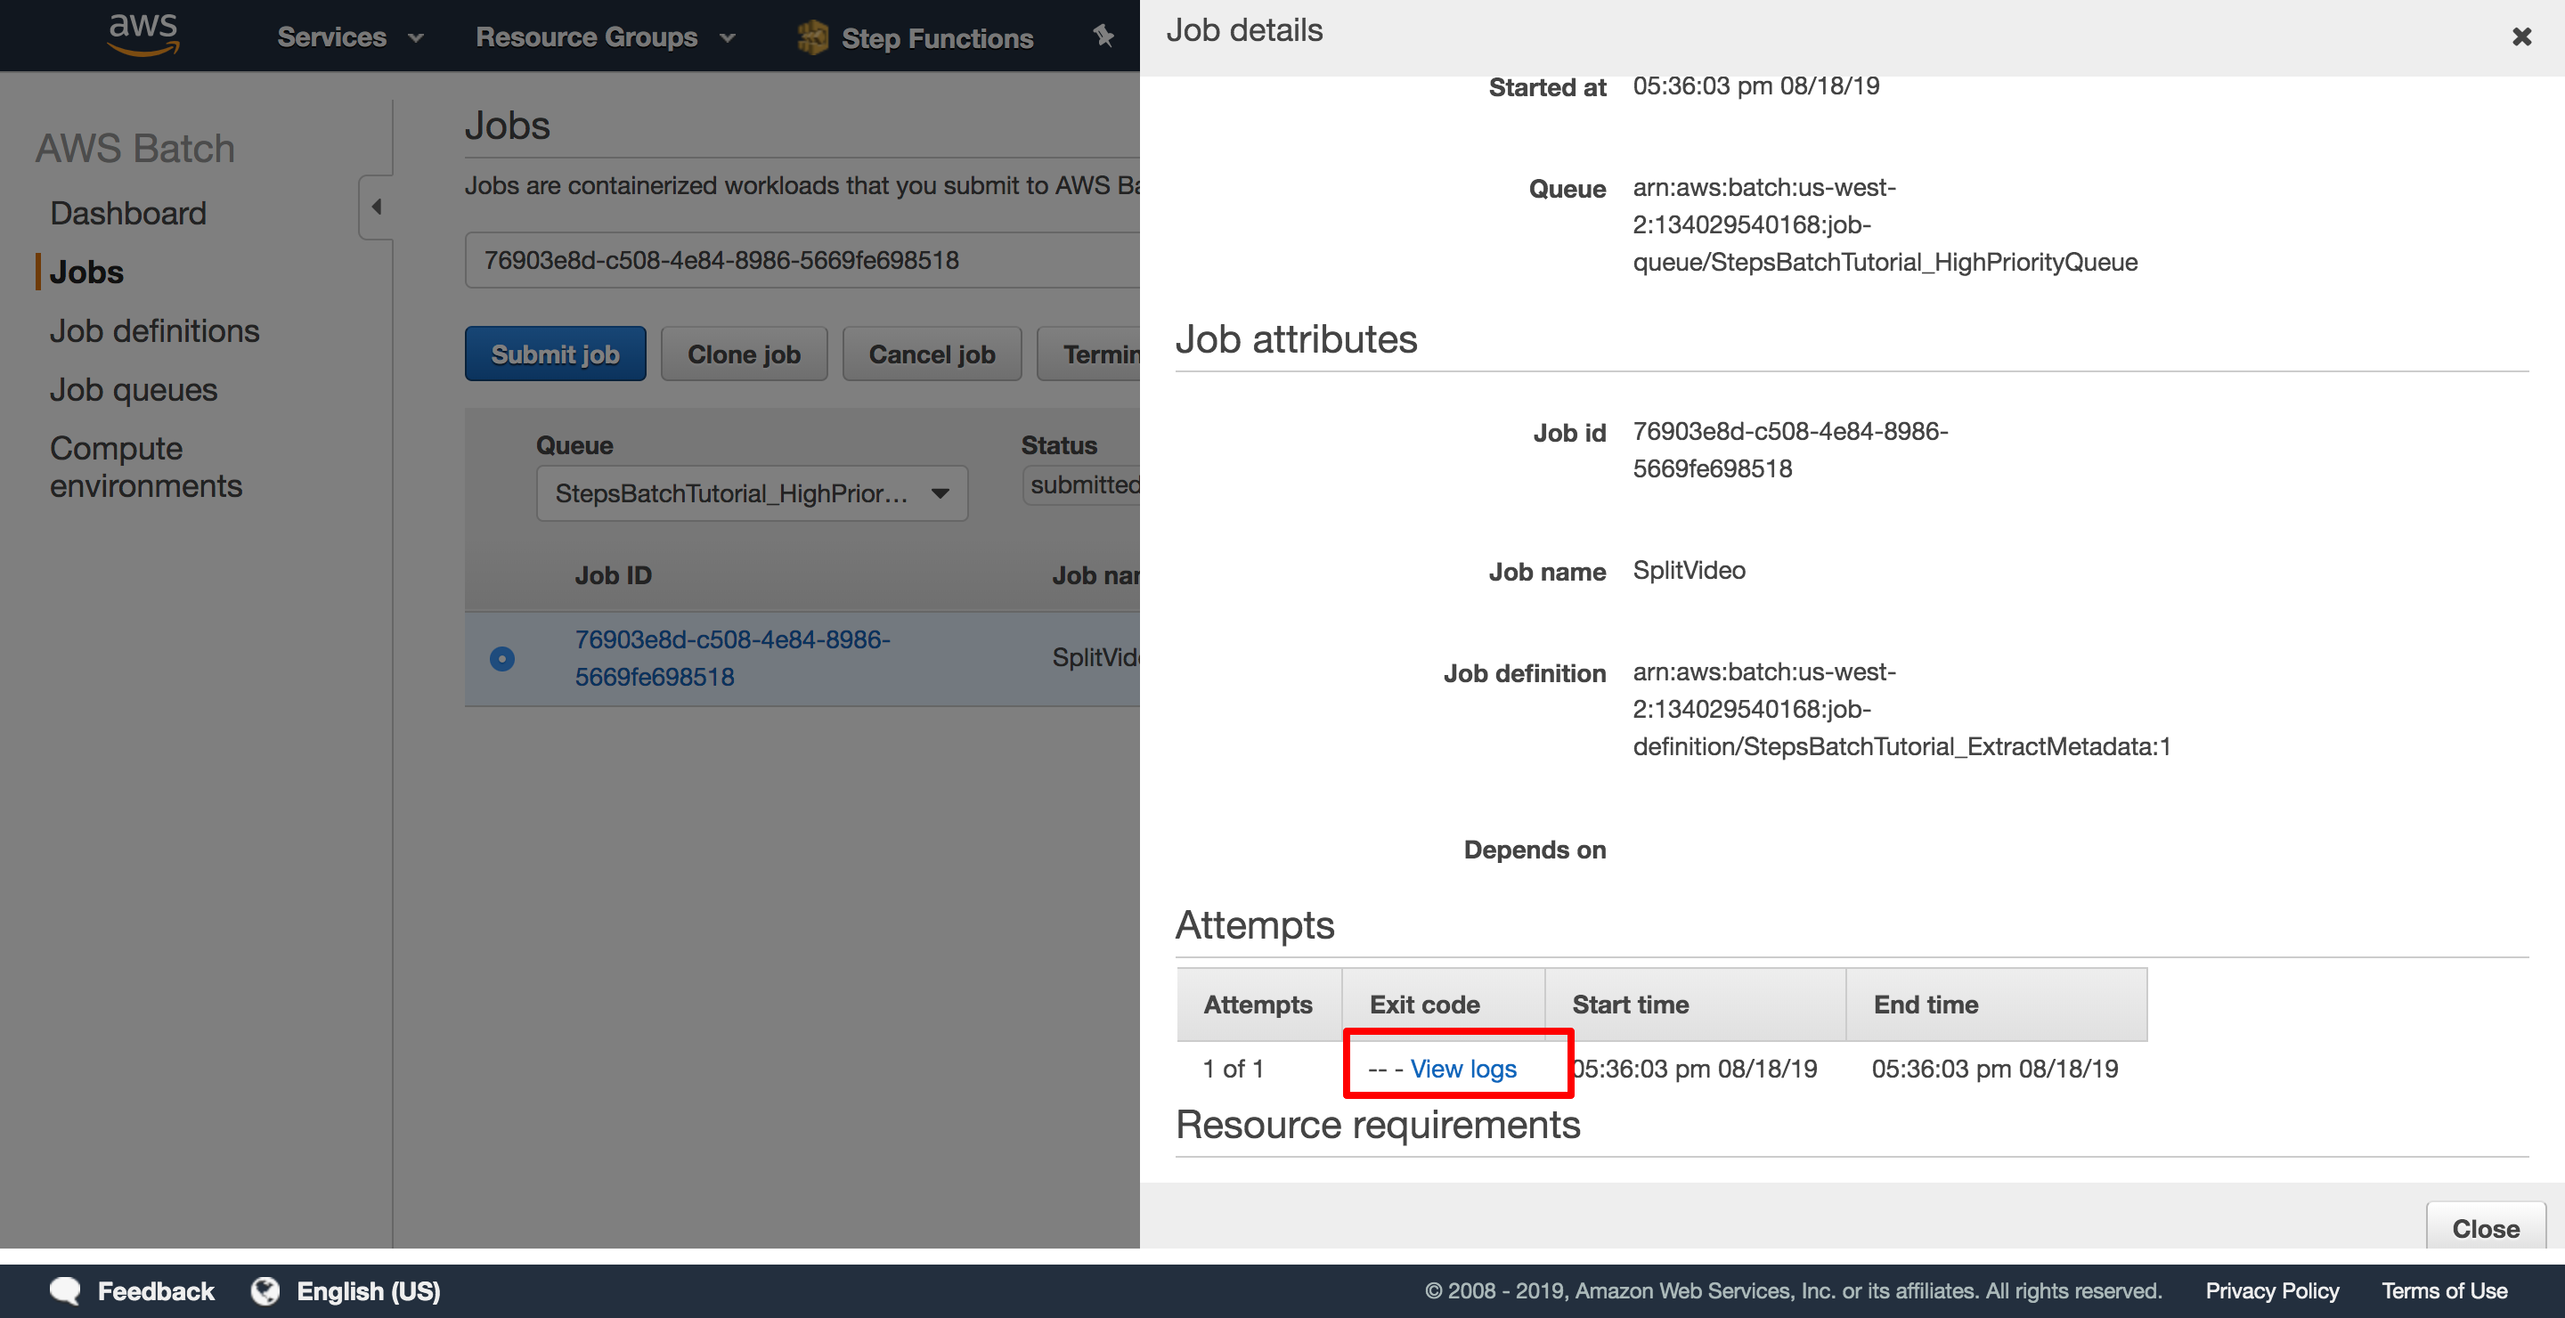
Task: Collapse the AWS Batch sidebar arrow
Action: coord(377,207)
